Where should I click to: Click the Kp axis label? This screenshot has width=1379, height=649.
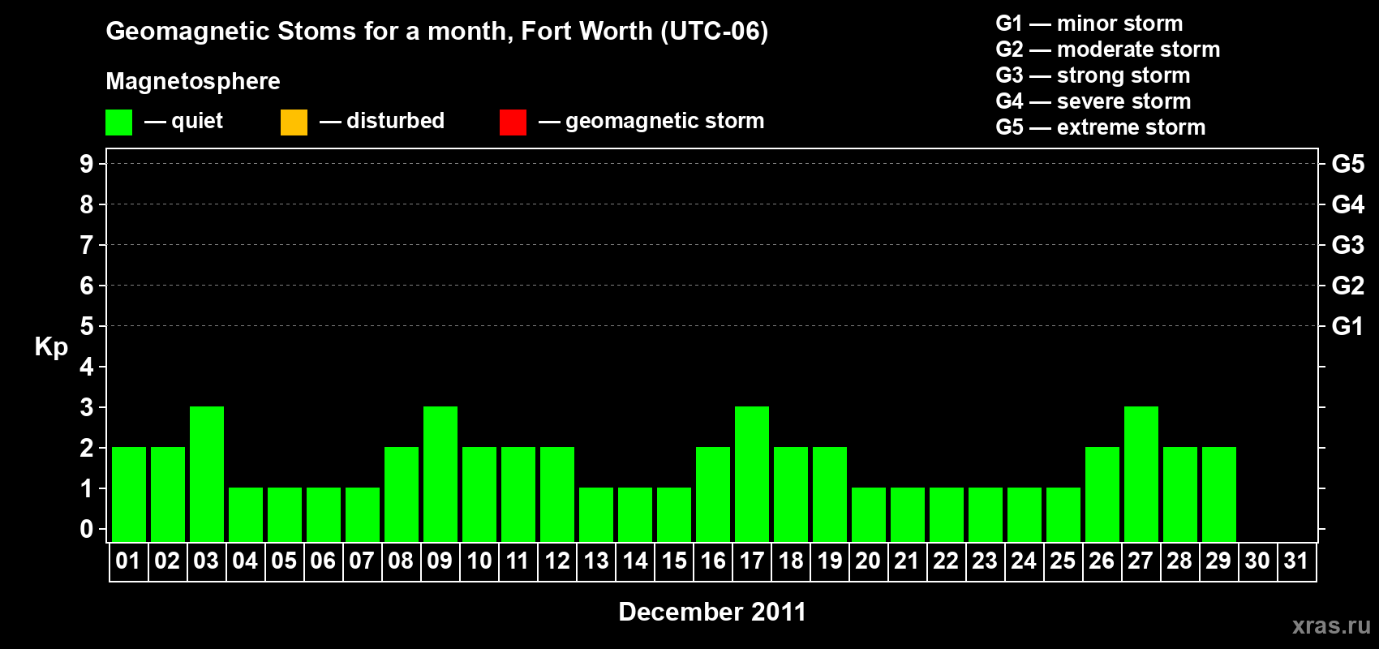(51, 347)
